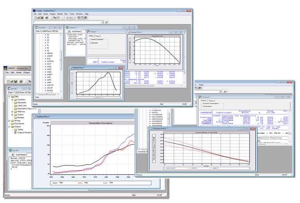Open command box dropdown in top Limdep window
Screen dimensions: 300x203
(103, 22)
